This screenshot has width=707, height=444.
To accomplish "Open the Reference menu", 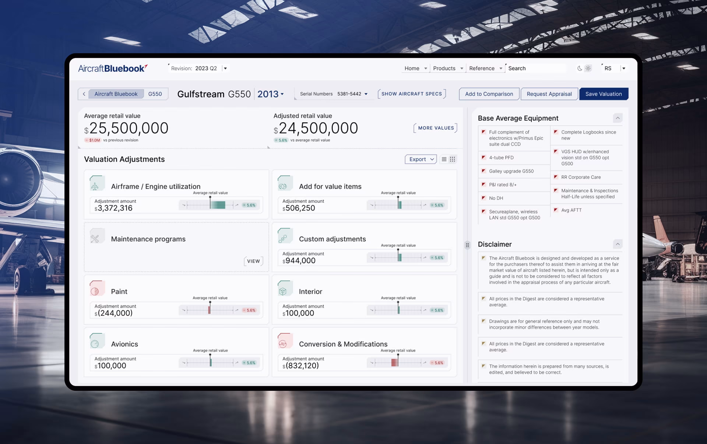I will pyautogui.click(x=486, y=68).
